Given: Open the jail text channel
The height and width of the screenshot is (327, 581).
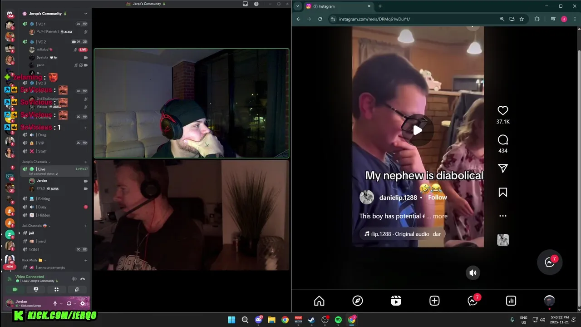Looking at the screenshot, I should click(54, 233).
